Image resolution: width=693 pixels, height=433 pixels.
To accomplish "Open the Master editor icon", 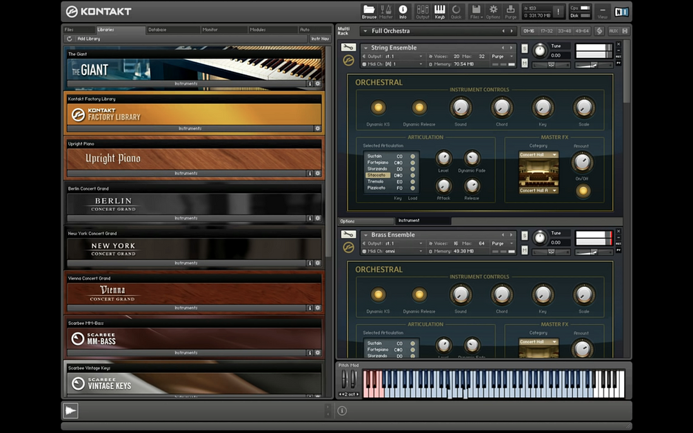I will pyautogui.click(x=385, y=10).
